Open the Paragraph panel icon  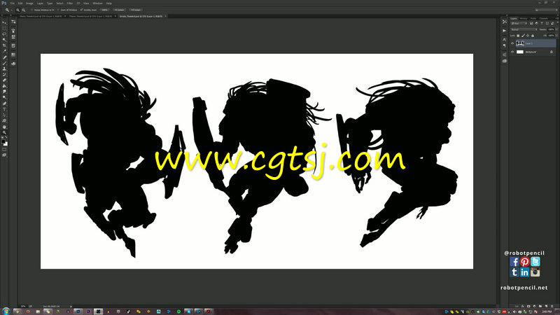click(x=504, y=45)
